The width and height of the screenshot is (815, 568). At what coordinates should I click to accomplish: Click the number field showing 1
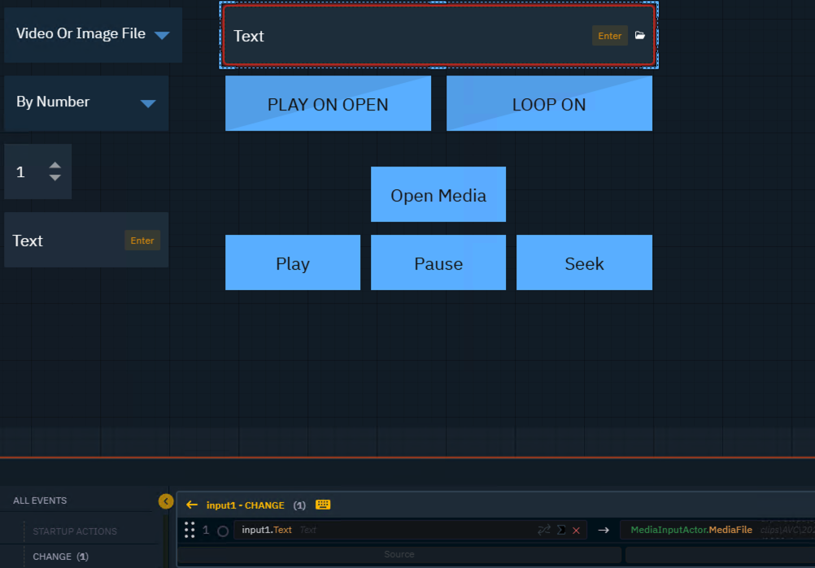38,171
